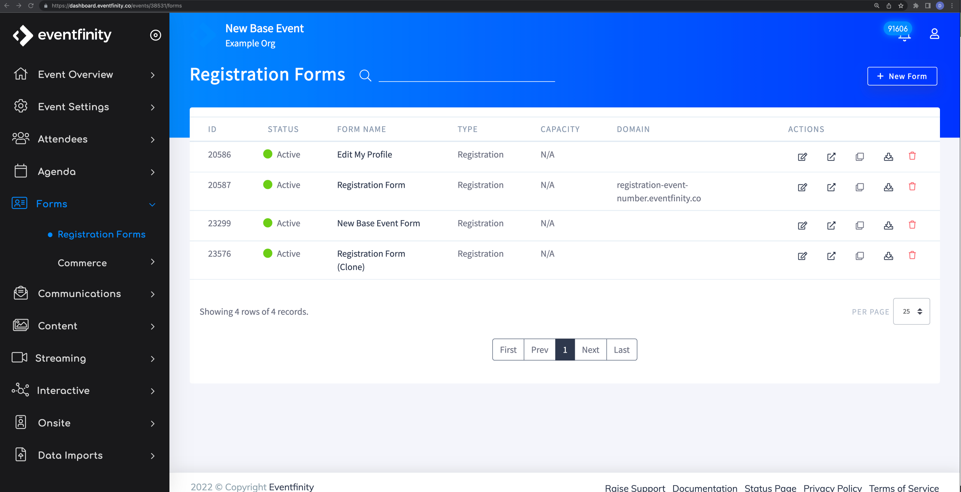This screenshot has height=492, width=961.
Task: Click the New Form button
Action: click(902, 76)
